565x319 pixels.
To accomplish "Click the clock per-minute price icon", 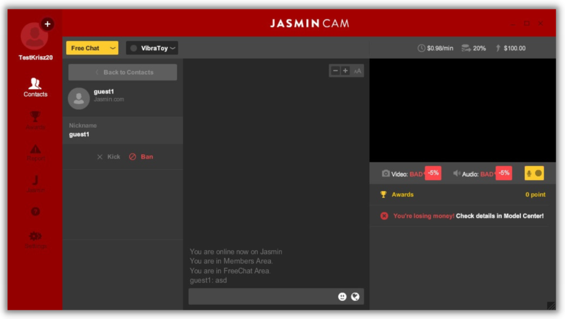I will (x=421, y=48).
